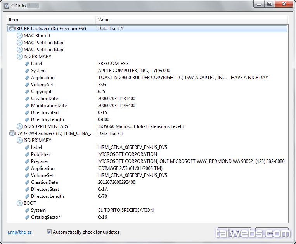Click the Refresh button at the bottom
The width and height of the screenshot is (296, 244).
(234, 232)
